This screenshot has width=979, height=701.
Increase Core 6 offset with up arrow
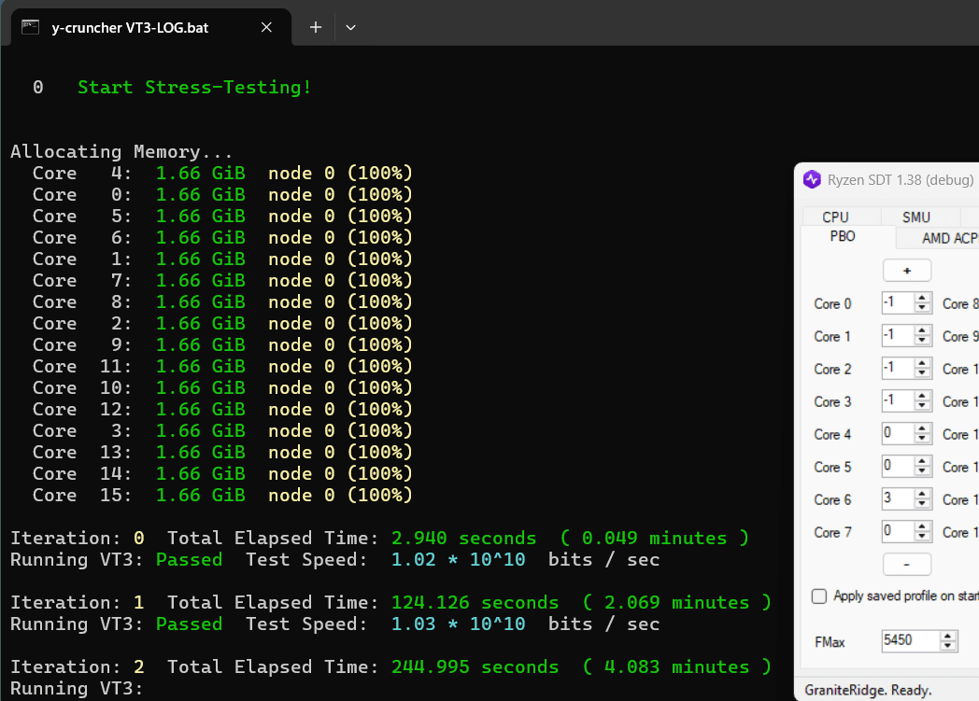click(x=922, y=494)
